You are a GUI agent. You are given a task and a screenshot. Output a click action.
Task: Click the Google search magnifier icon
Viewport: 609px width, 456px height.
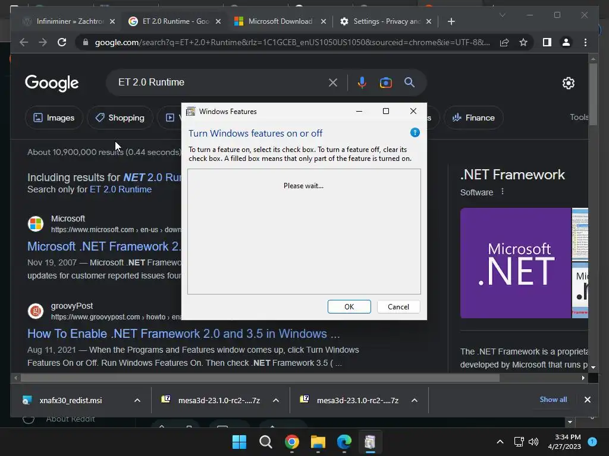pos(409,82)
